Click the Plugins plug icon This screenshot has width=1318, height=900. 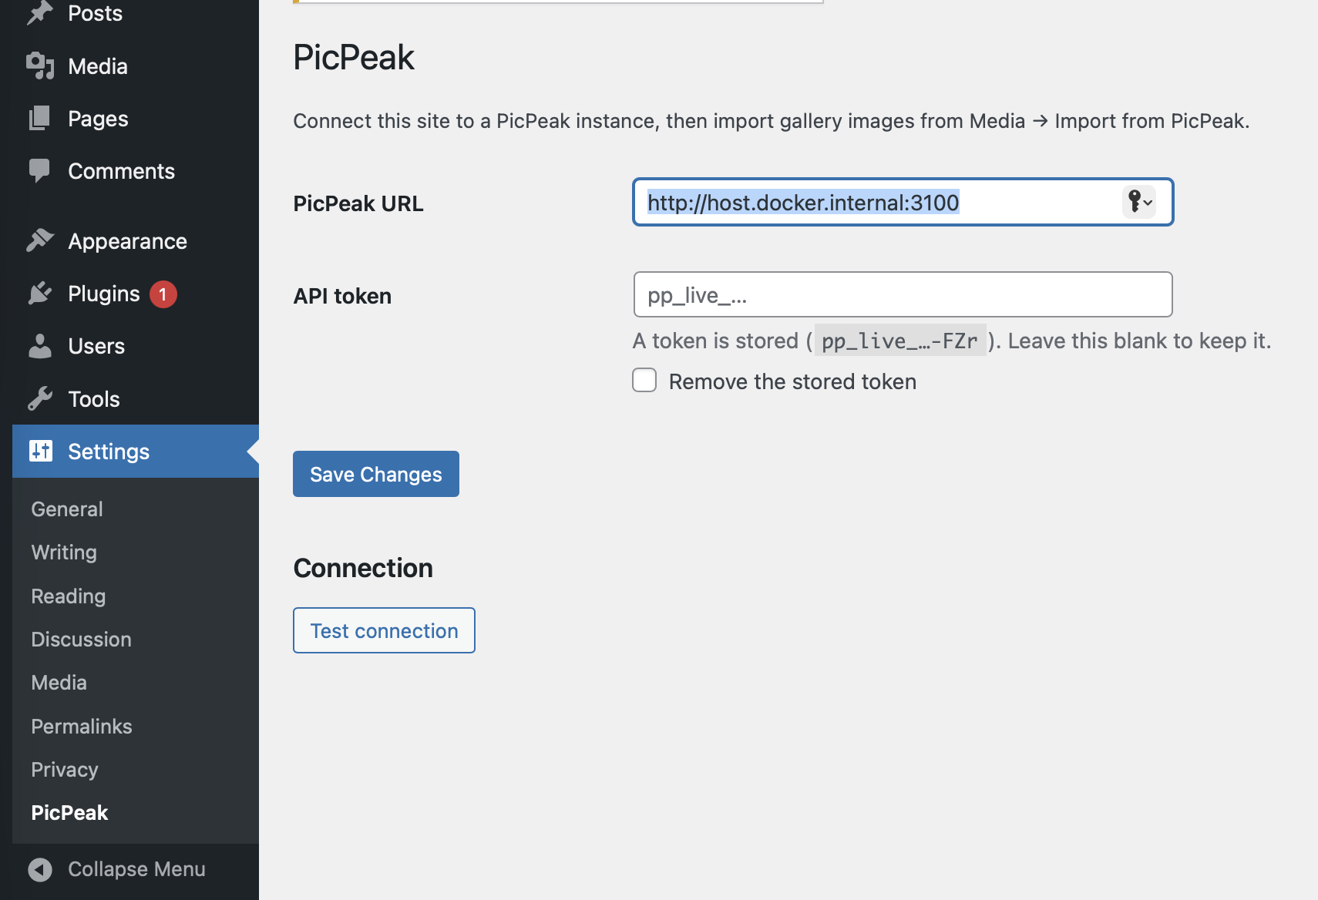[x=40, y=294]
